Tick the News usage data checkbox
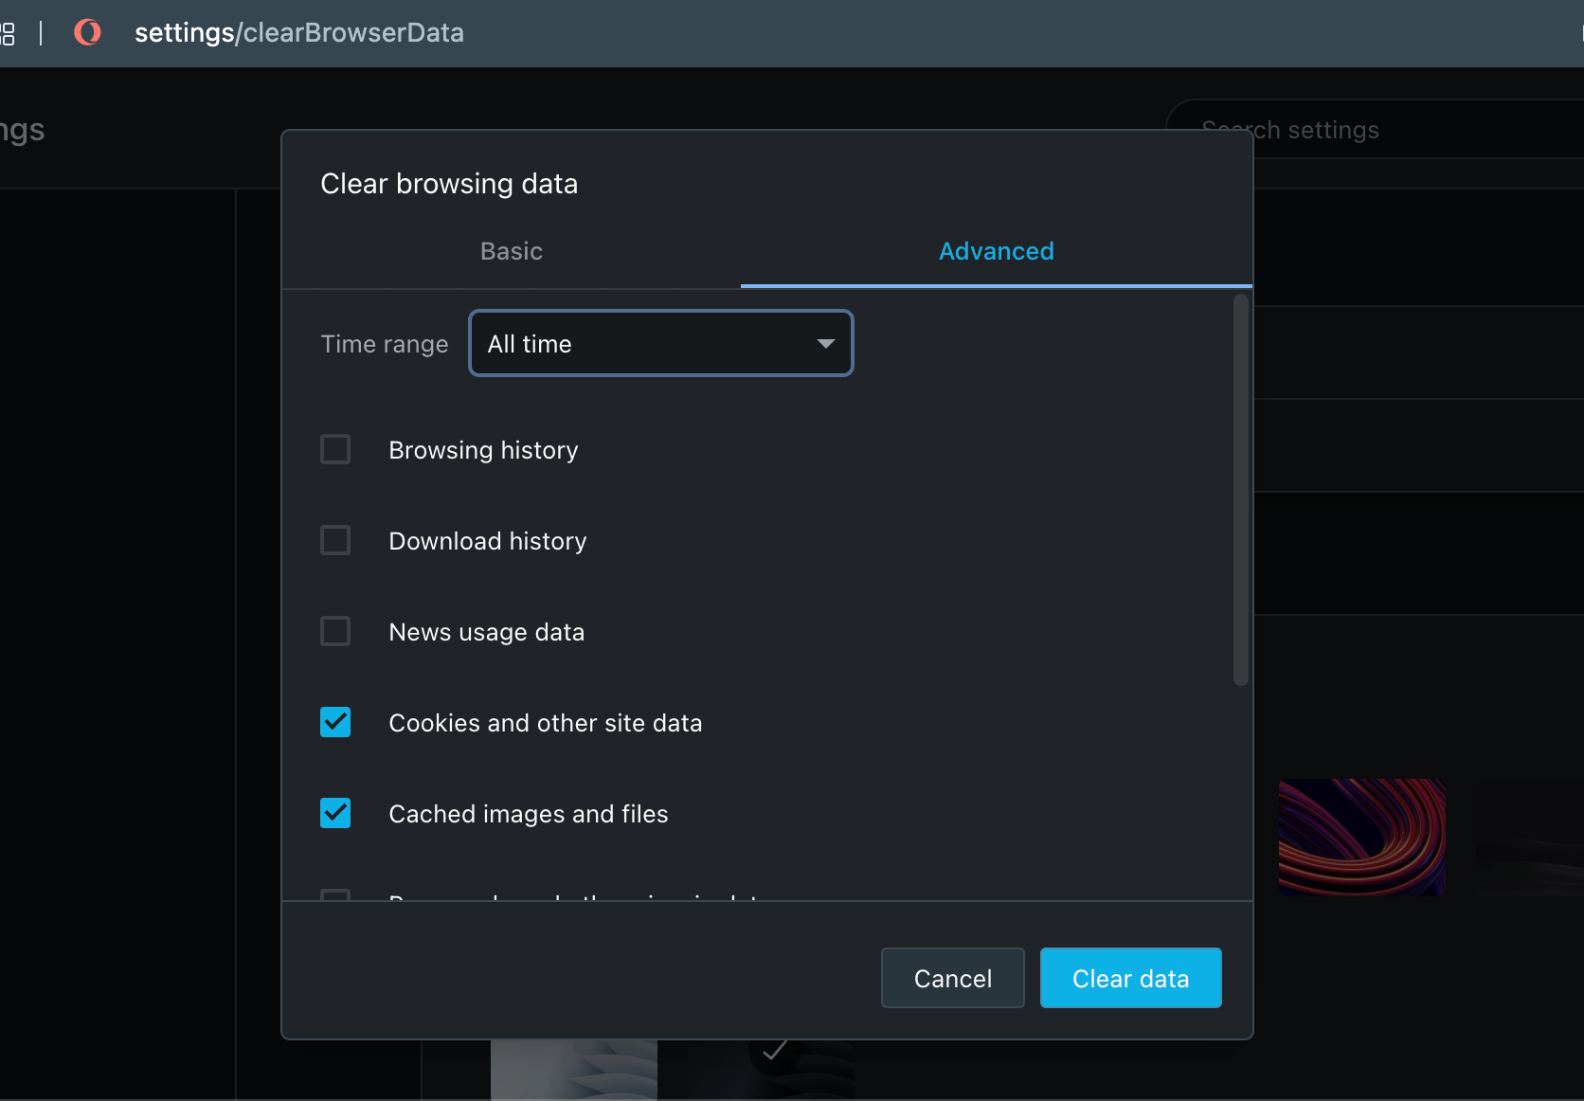This screenshot has width=1584, height=1101. (x=335, y=631)
